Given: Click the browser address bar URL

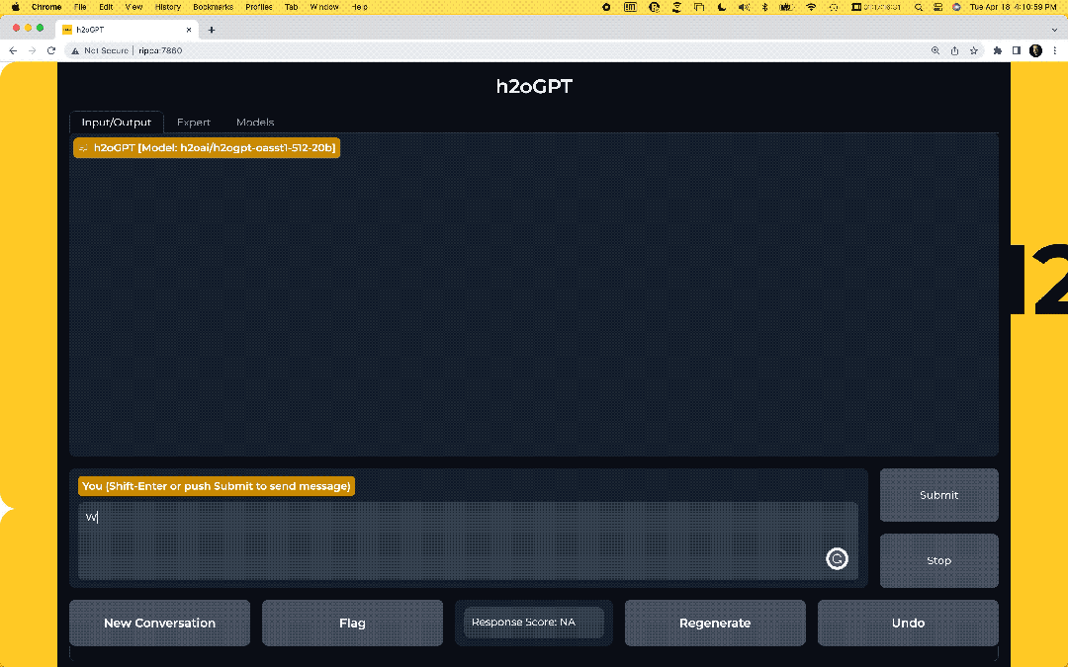Looking at the screenshot, I should 161,50.
